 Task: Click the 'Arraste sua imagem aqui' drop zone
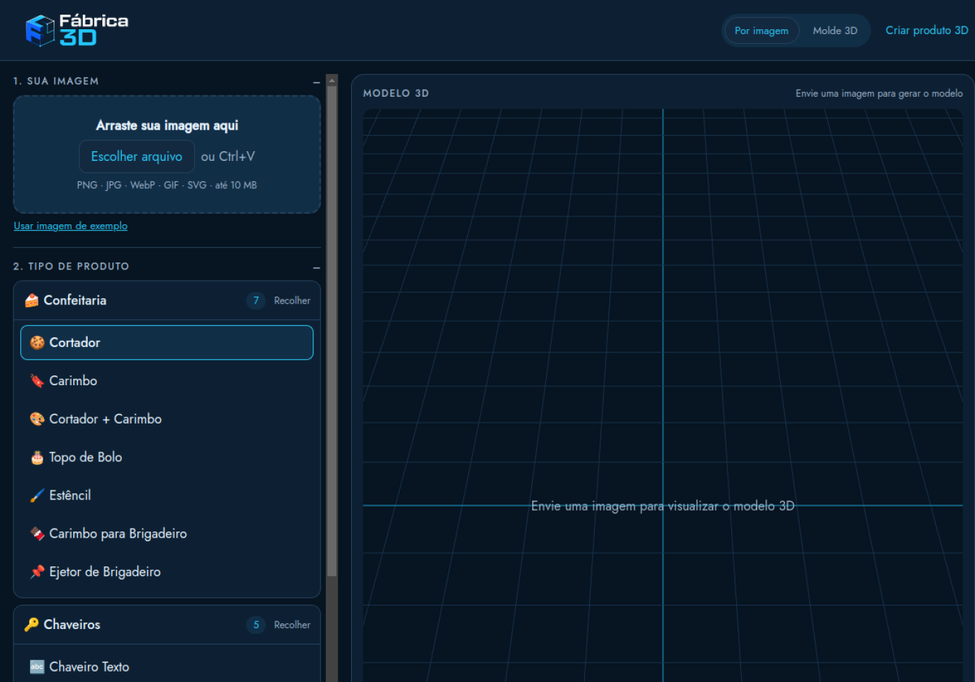(x=167, y=155)
